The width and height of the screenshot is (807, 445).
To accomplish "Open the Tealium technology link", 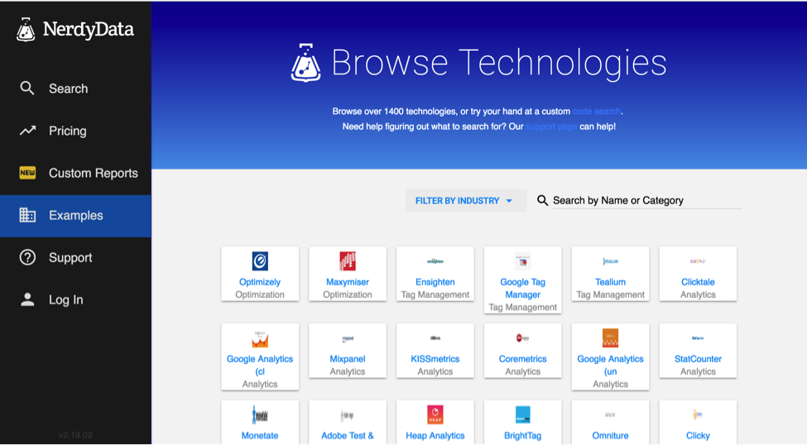I will click(610, 282).
